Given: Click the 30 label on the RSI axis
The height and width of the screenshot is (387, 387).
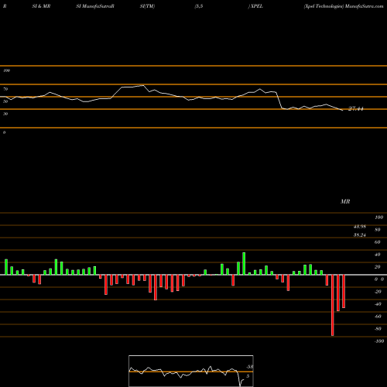Looking at the screenshot, I should [x=5, y=114].
